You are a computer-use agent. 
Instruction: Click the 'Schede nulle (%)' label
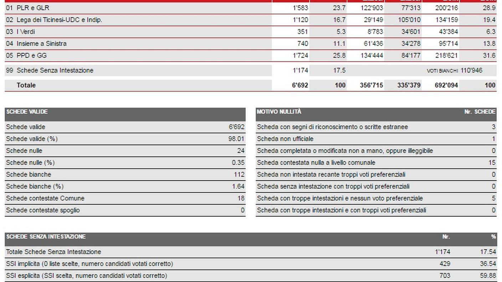[30, 163]
